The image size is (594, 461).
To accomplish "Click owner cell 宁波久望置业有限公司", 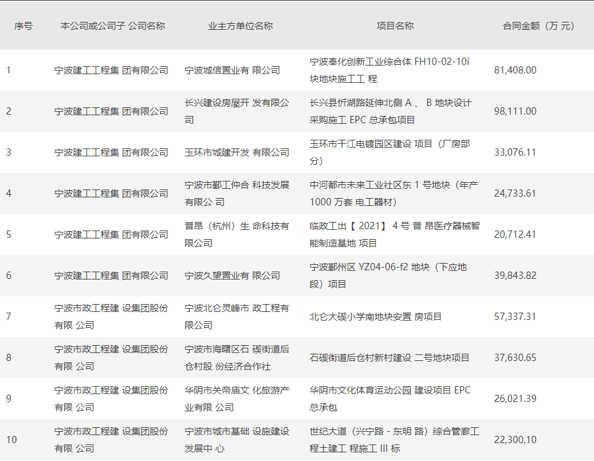I will [x=232, y=275].
